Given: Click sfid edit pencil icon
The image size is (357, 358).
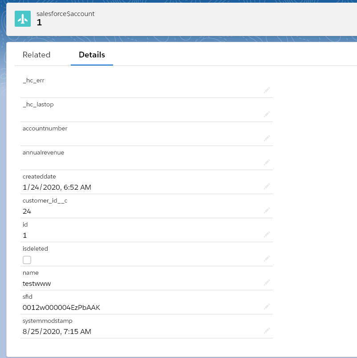Looking at the screenshot, I should [x=267, y=306].
